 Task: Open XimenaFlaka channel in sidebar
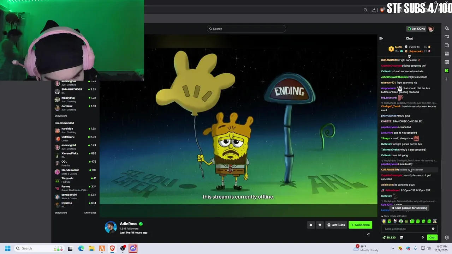[76, 155]
